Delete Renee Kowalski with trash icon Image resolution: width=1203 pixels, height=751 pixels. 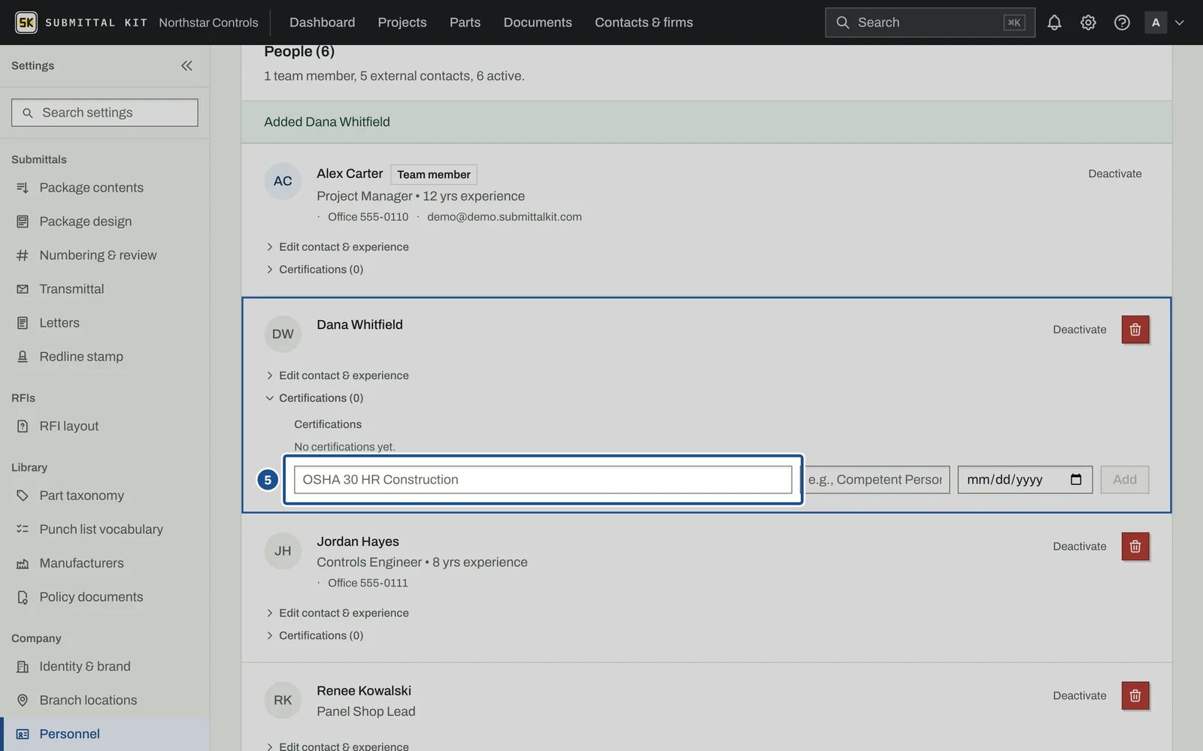point(1135,696)
